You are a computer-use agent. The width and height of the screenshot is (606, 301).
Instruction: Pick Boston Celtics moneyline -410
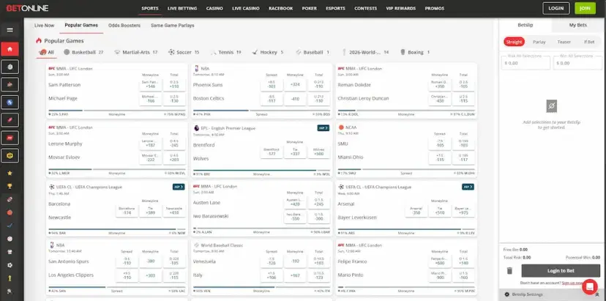(295, 99)
